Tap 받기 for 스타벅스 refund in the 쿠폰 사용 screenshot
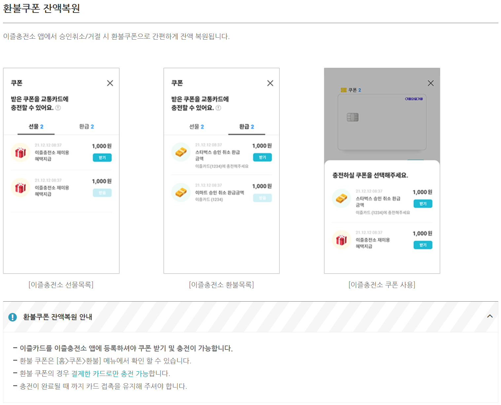This screenshot has height=405, width=501. [x=423, y=204]
